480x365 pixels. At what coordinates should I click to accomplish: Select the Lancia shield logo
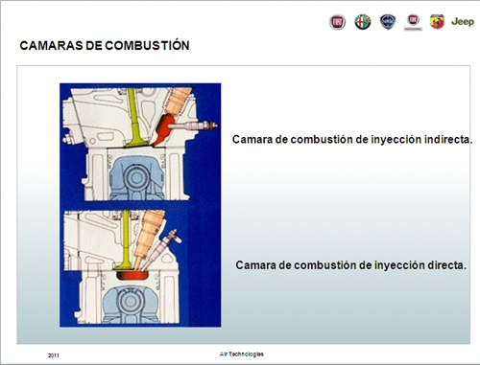click(x=388, y=22)
